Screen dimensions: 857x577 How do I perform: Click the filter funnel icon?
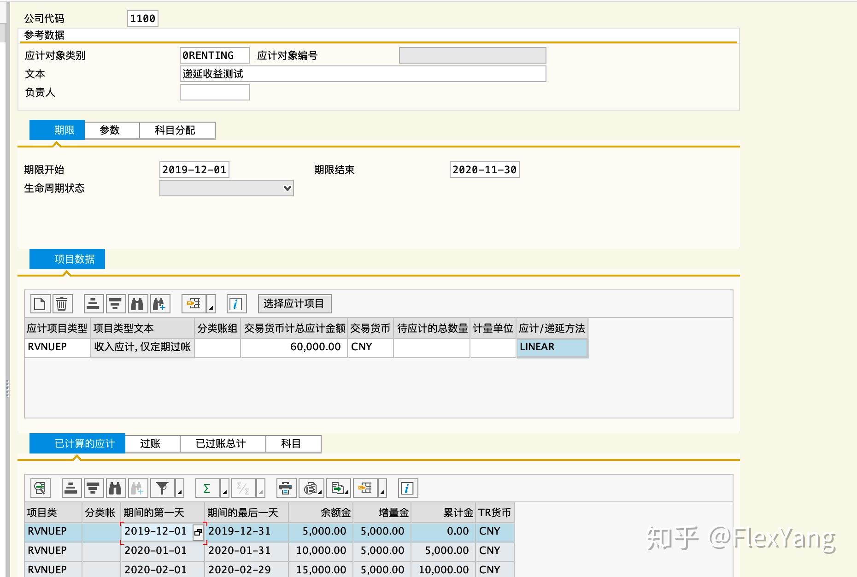[x=162, y=488]
